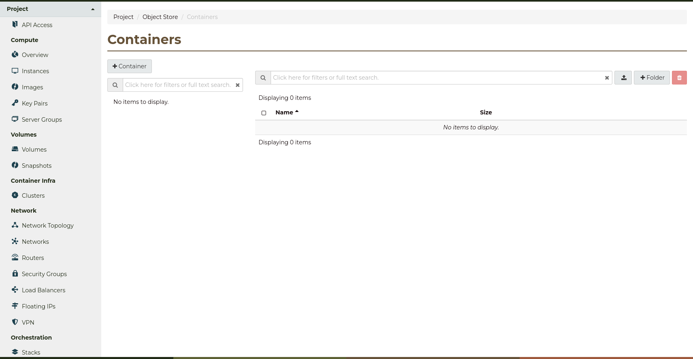693x359 pixels.
Task: Open Volumes page link
Action: (34, 150)
